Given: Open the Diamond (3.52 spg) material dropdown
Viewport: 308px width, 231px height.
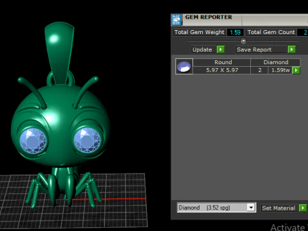Looking at the screenshot, I should pos(251,207).
